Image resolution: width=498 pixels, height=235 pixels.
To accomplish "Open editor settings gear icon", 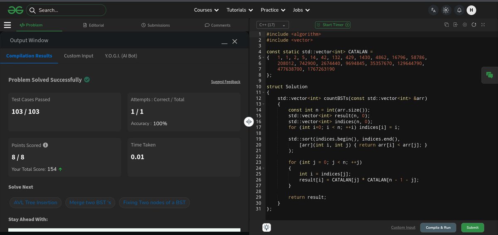I will (x=465, y=25).
